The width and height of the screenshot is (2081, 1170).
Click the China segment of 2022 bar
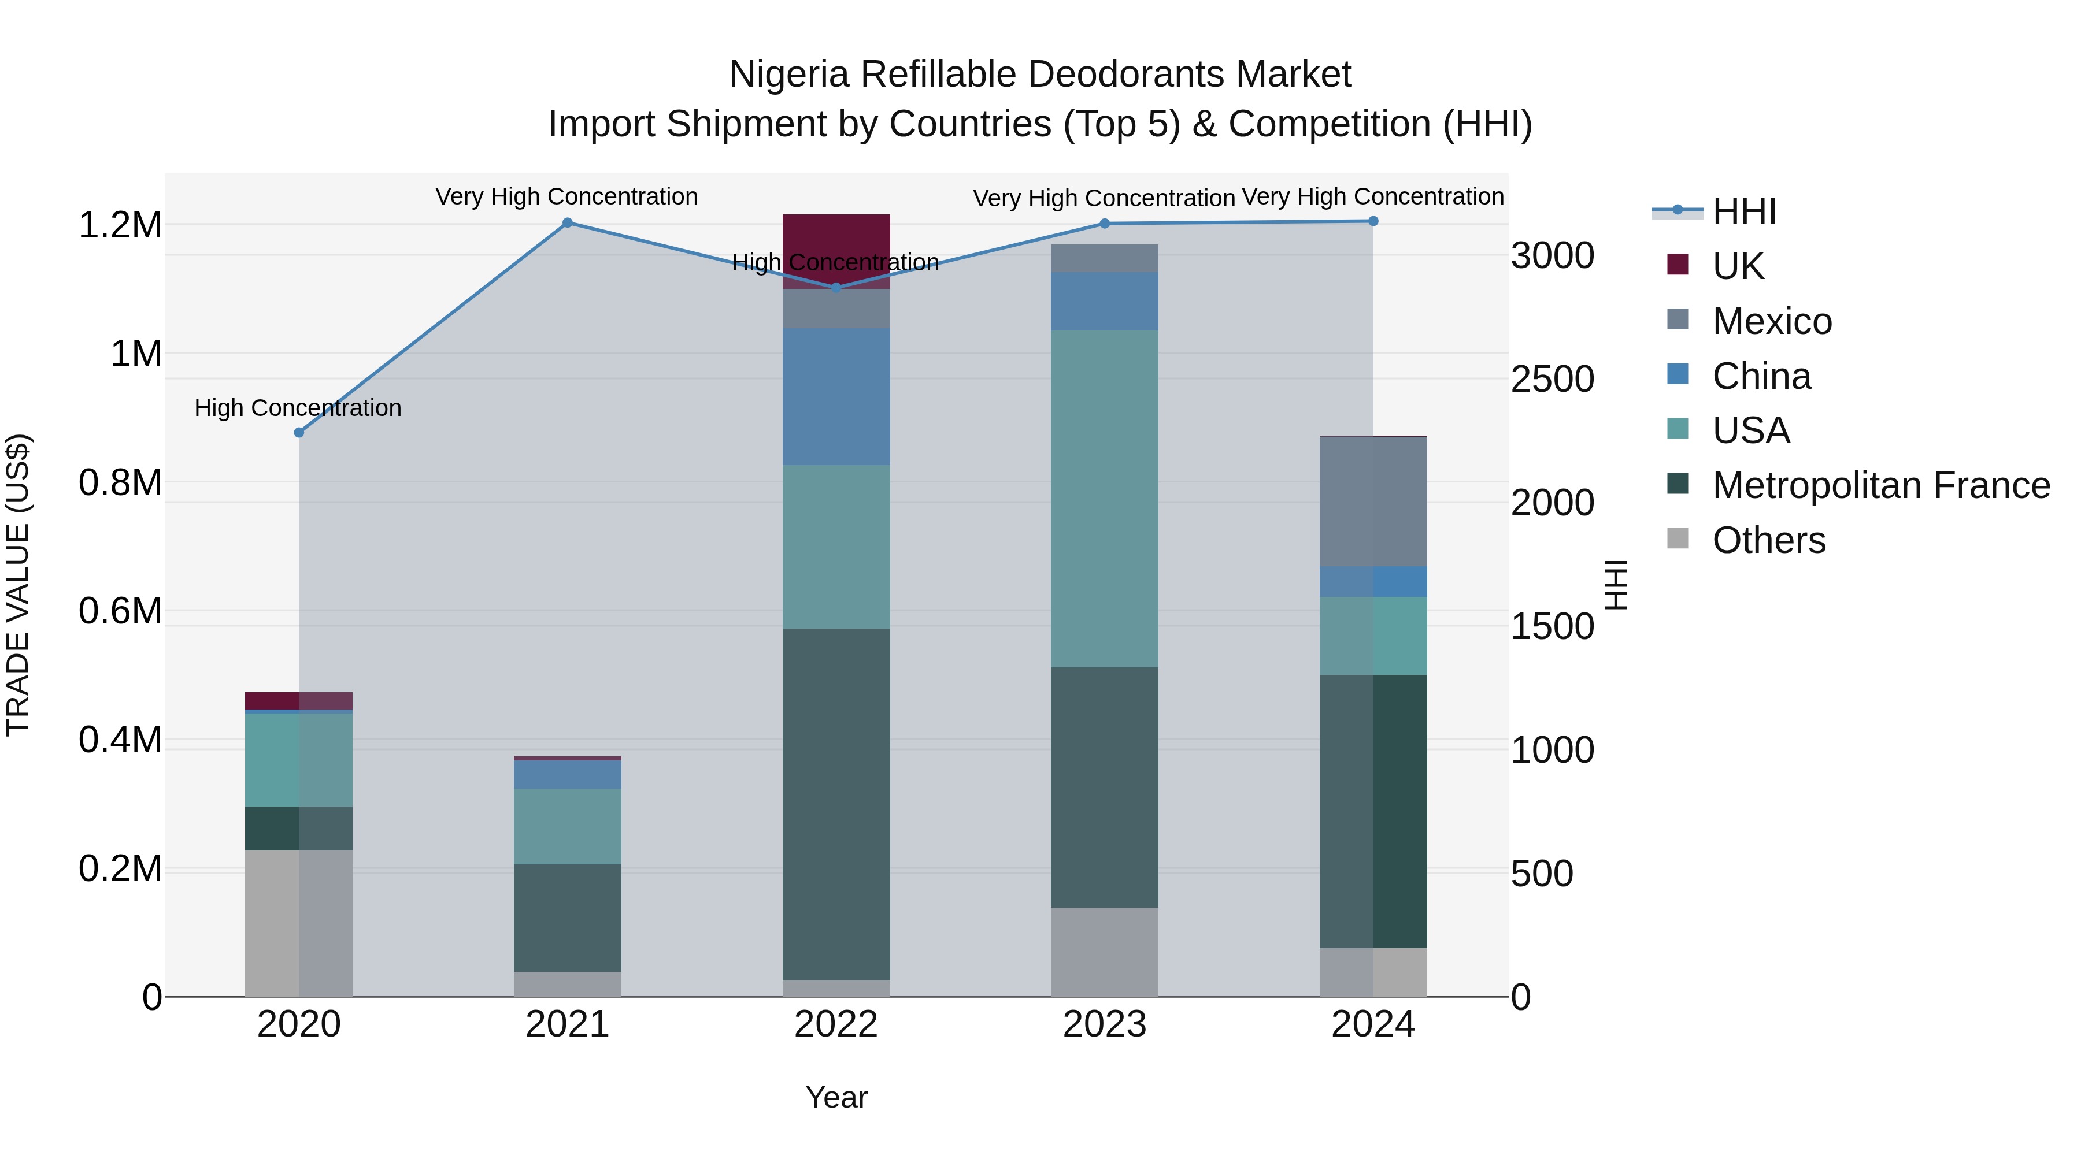click(x=836, y=396)
